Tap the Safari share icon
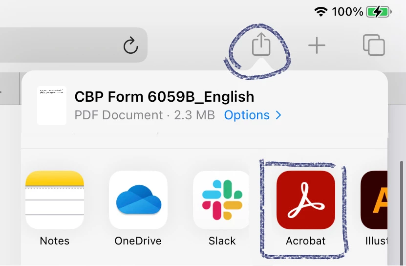406x266 pixels. [261, 44]
